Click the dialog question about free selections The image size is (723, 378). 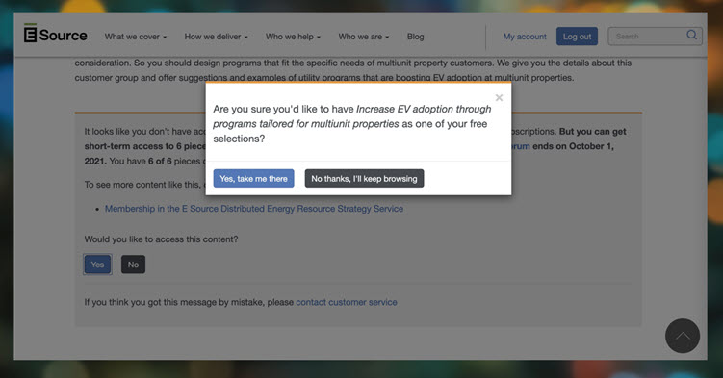352,124
